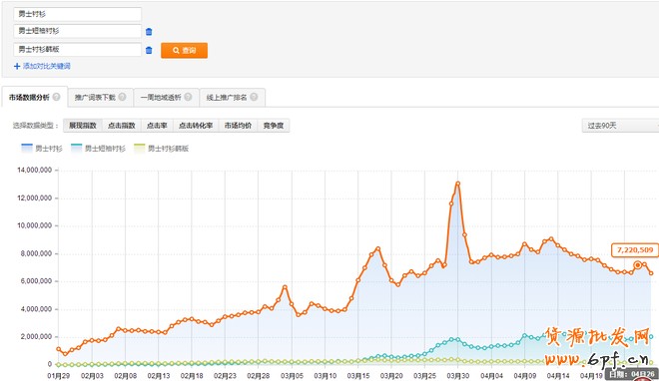Click the 03月25 x-axis date label
The image size is (659, 381).
(x=424, y=376)
